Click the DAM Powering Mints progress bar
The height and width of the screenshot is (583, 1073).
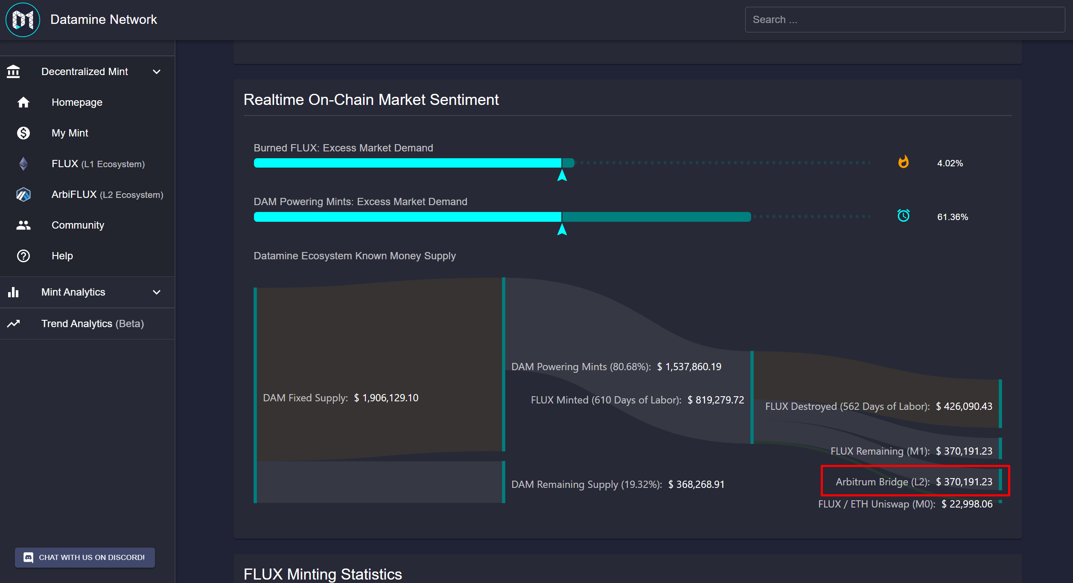point(562,217)
